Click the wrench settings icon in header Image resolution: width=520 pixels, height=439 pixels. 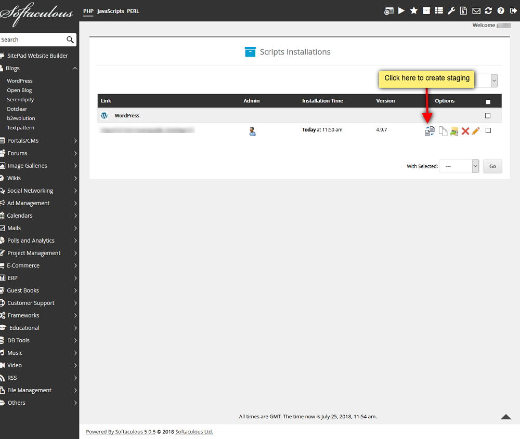(x=451, y=11)
